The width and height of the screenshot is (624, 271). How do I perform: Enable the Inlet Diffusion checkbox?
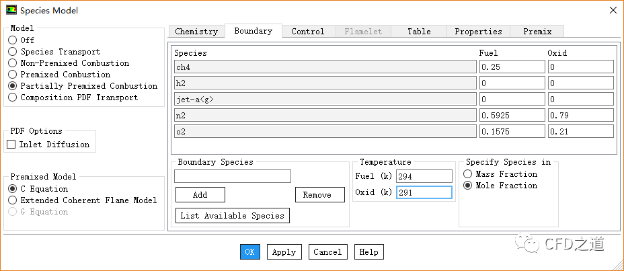(11, 145)
